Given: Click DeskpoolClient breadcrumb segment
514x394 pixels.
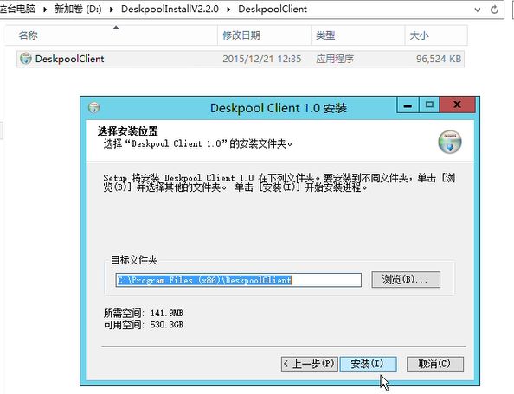Looking at the screenshot, I should click(x=273, y=9).
